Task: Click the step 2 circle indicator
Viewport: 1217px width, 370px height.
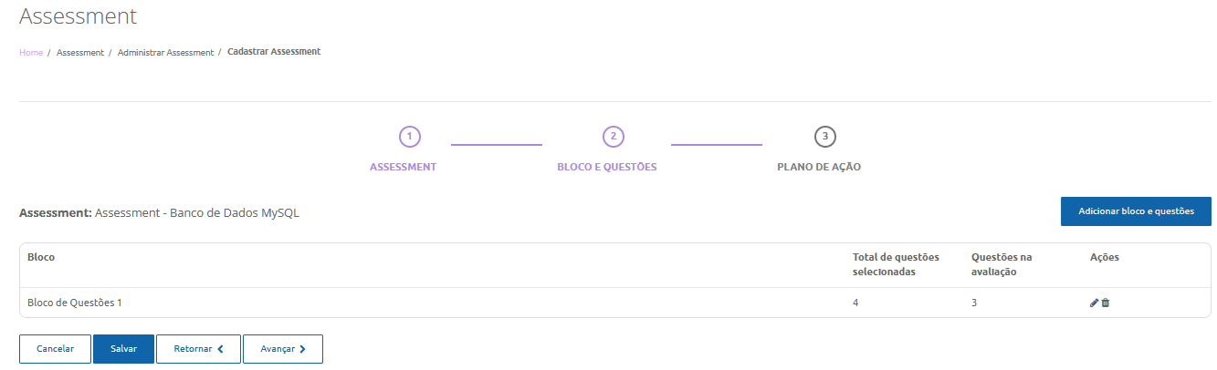Action: (614, 137)
